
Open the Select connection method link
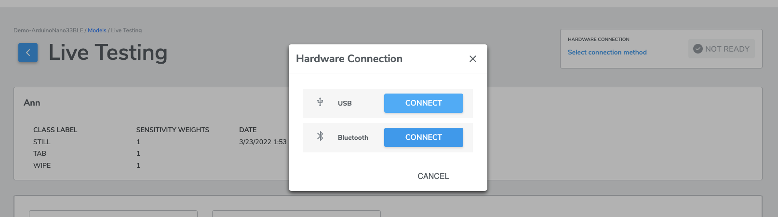607,52
